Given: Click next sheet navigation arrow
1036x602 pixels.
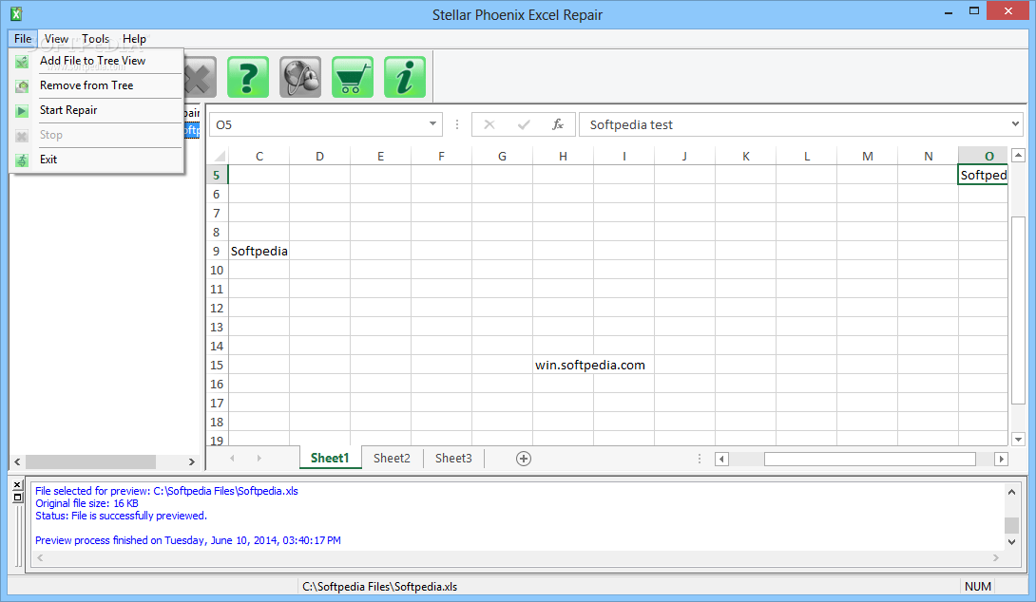Looking at the screenshot, I should (259, 458).
